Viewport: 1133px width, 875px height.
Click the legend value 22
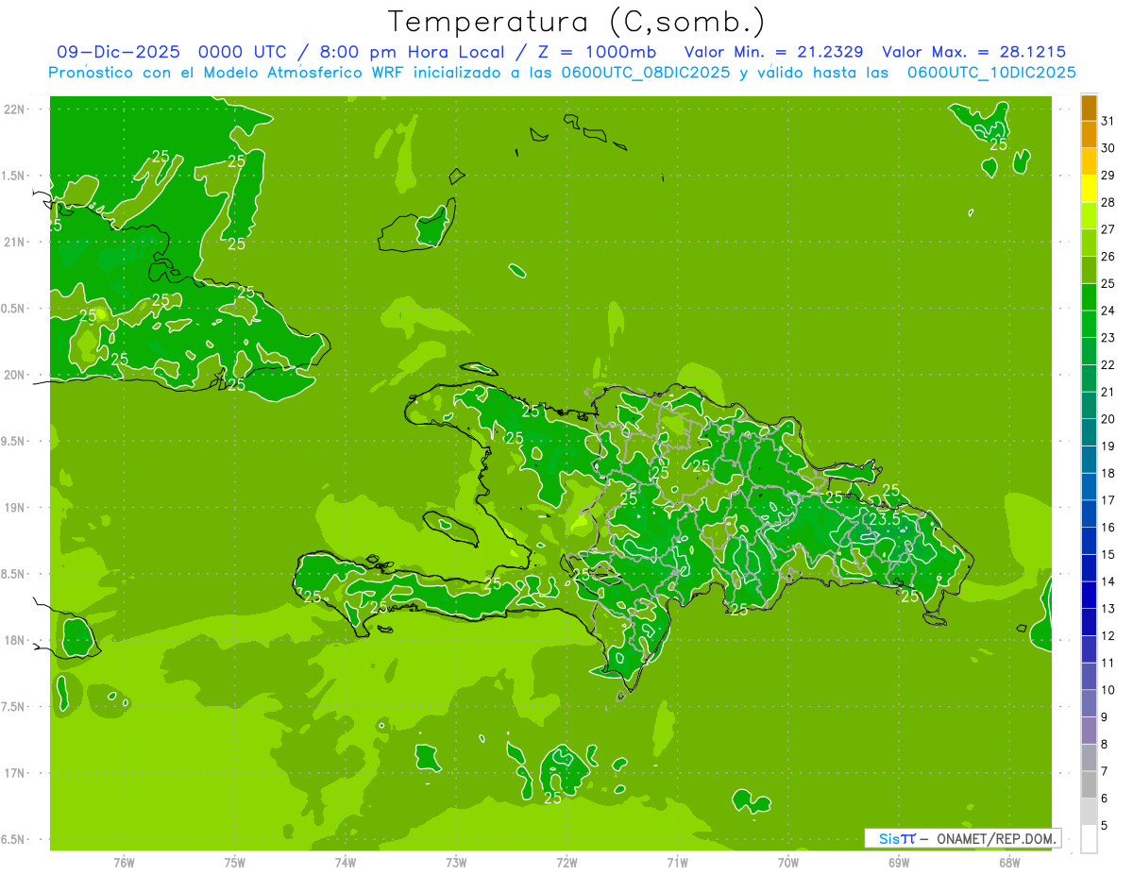click(1108, 364)
